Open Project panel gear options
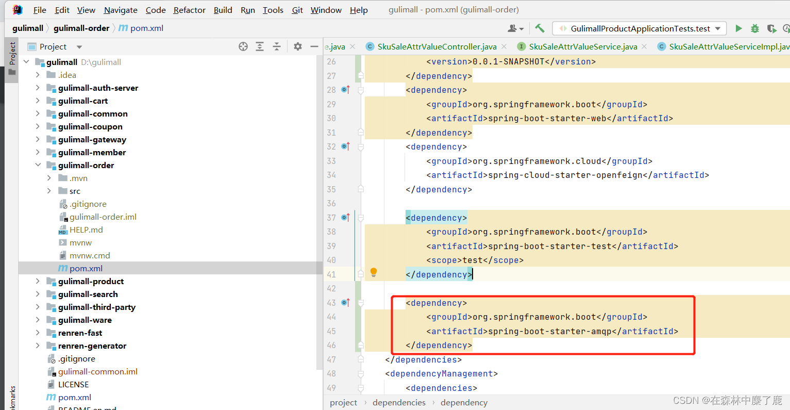Image resolution: width=790 pixels, height=410 pixels. pos(298,46)
